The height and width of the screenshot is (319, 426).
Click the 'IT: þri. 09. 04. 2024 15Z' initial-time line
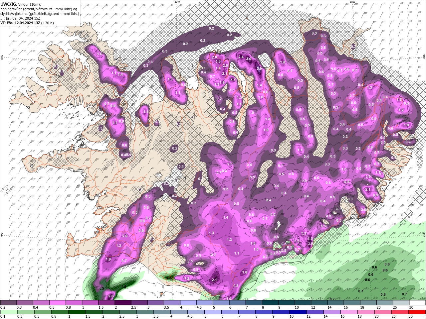coord(21,18)
